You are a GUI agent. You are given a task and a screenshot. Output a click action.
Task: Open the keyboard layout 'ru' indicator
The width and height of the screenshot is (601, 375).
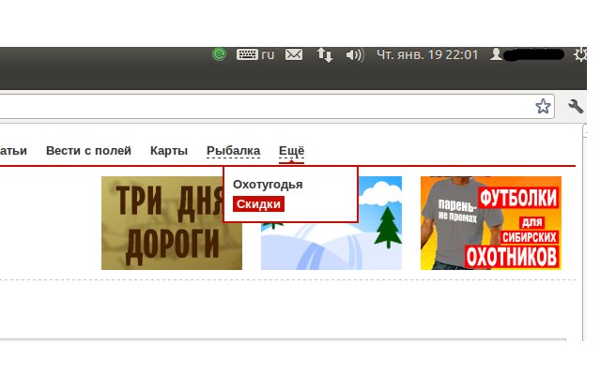(255, 55)
